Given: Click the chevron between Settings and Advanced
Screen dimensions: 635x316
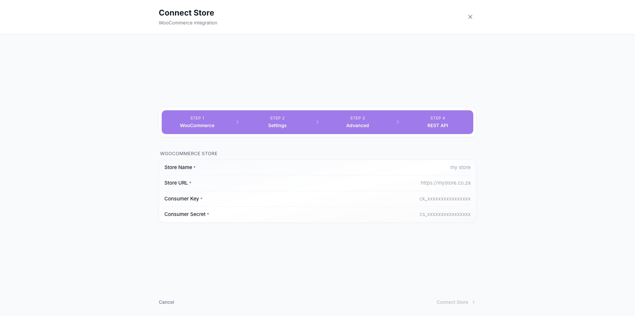Looking at the screenshot, I should 317,122.
